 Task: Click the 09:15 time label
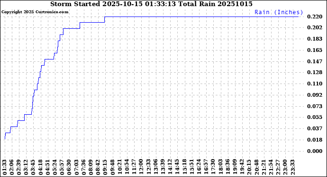tap(106, 168)
